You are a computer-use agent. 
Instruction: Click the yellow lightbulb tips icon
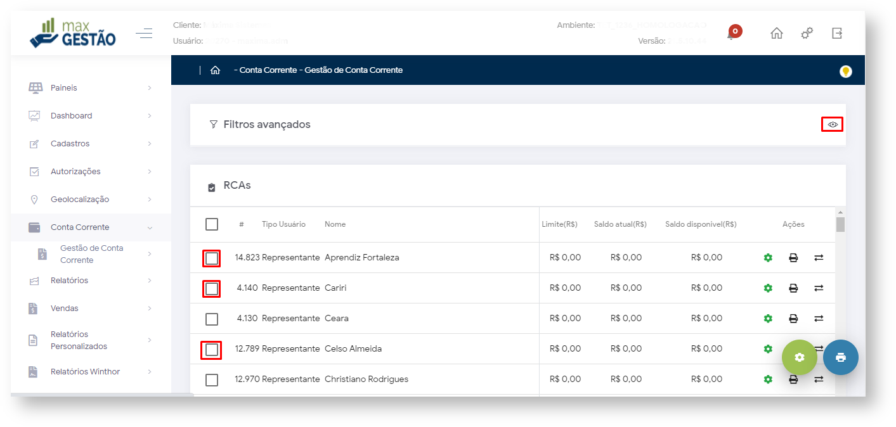(x=845, y=72)
